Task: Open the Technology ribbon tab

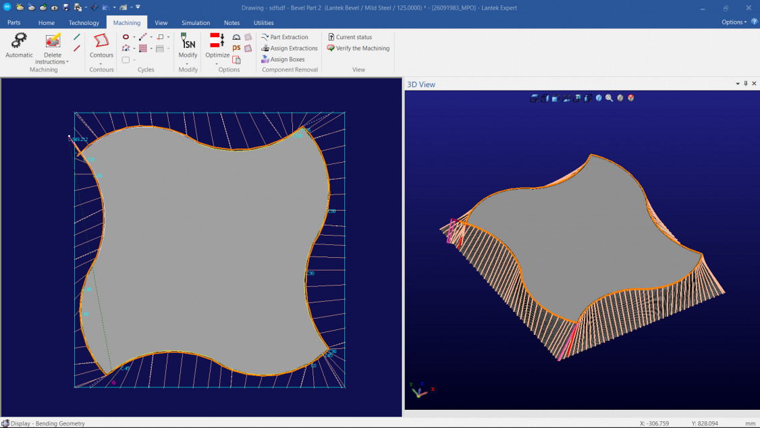Action: 84,23
